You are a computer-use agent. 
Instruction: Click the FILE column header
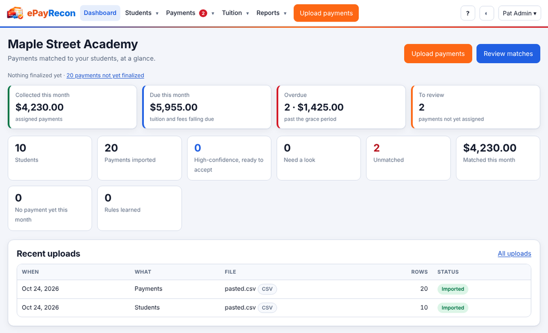point(230,272)
